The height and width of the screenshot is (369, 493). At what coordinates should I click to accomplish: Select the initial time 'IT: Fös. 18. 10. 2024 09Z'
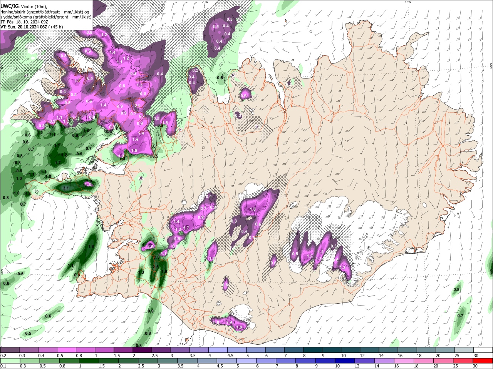[24, 22]
